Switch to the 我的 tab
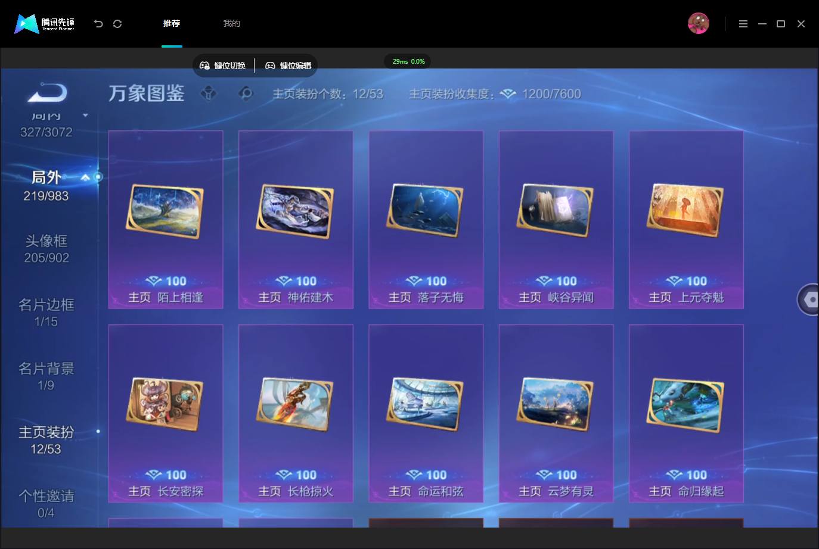819x549 pixels. pos(232,24)
